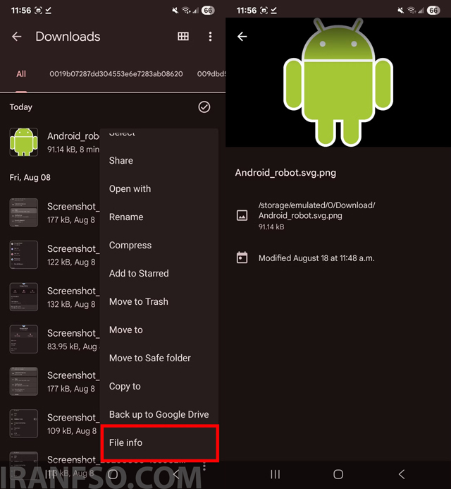The height and width of the screenshot is (489, 451).
Task: Tap the image file type icon
Action: [x=242, y=215]
